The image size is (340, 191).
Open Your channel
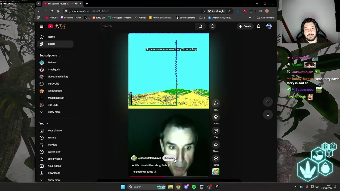coord(55,131)
